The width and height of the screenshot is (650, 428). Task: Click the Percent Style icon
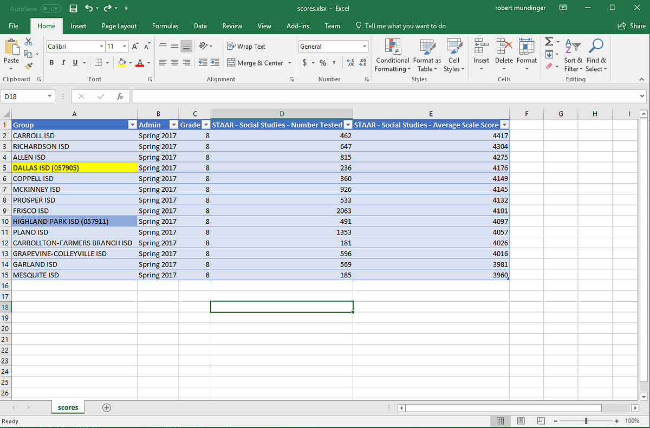[322, 63]
